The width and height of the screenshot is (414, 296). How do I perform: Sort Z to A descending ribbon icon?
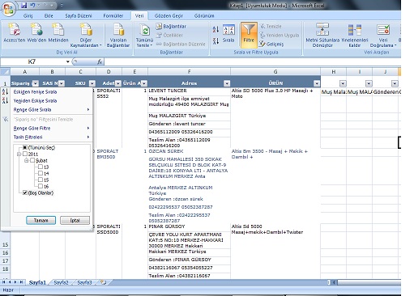click(216, 41)
